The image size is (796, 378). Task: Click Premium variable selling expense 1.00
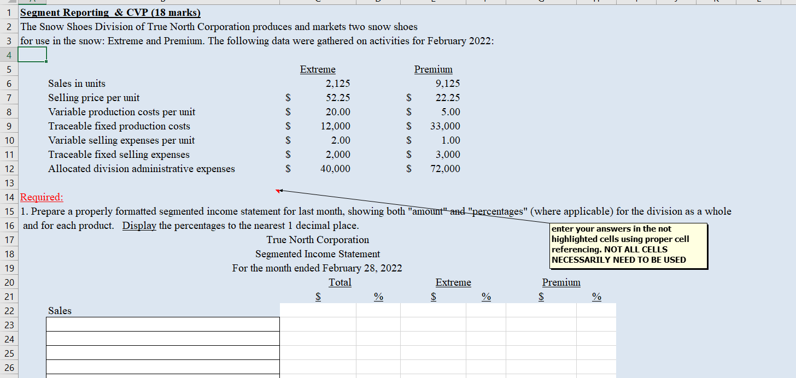451,140
